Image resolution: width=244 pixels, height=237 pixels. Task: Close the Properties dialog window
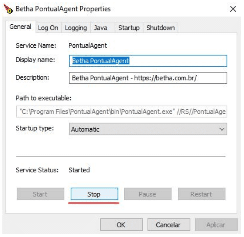[233, 9]
